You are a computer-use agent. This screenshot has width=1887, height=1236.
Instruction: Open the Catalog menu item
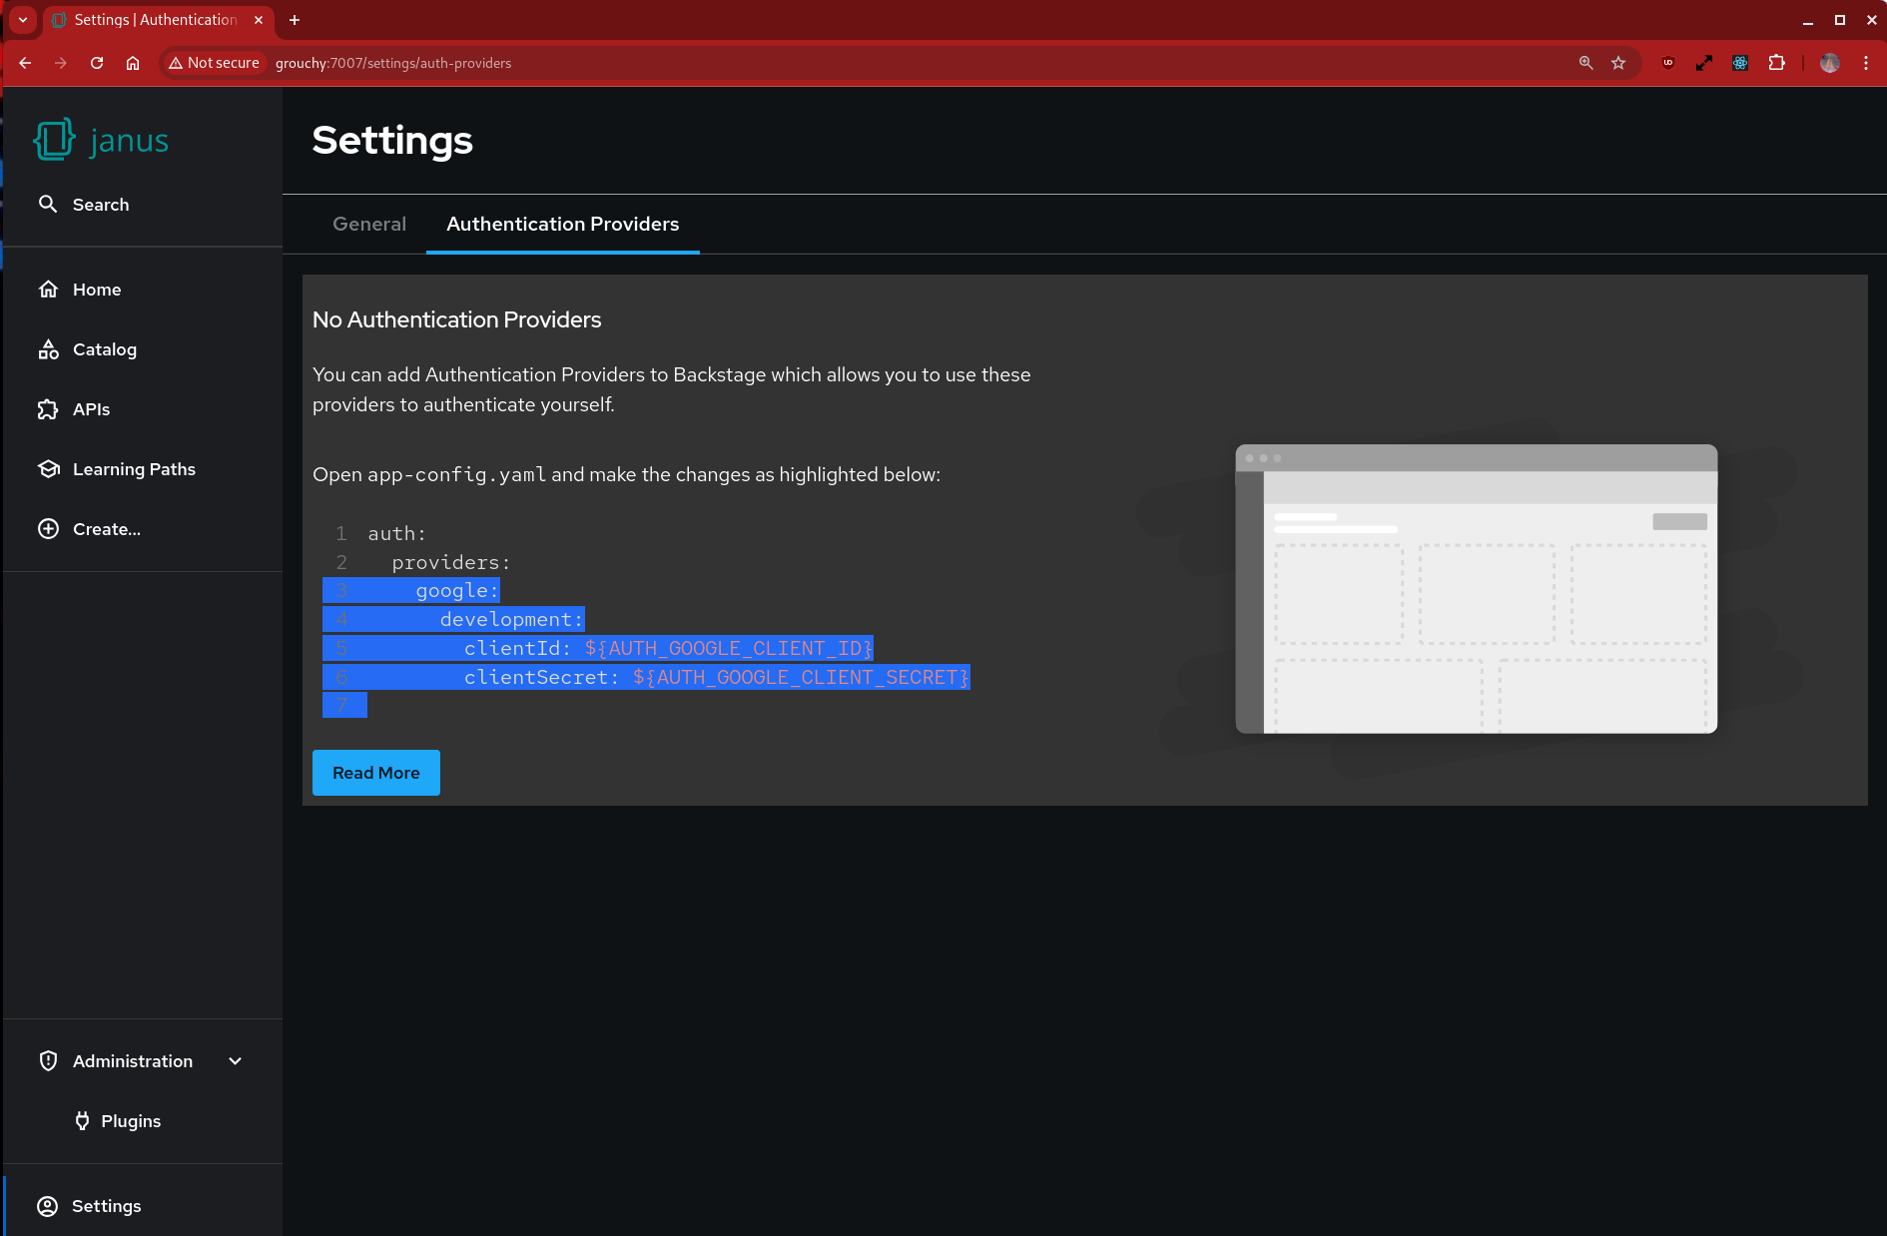(x=143, y=349)
